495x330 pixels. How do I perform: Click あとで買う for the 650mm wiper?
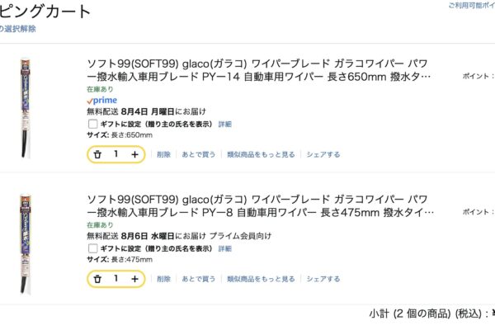(199, 154)
